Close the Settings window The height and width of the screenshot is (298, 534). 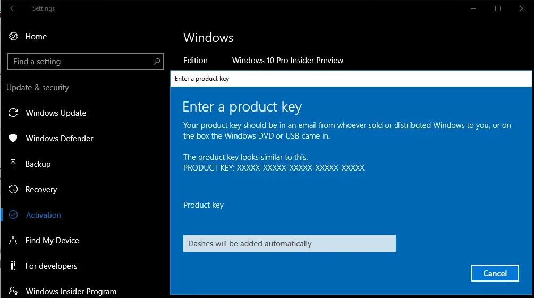(522, 8)
